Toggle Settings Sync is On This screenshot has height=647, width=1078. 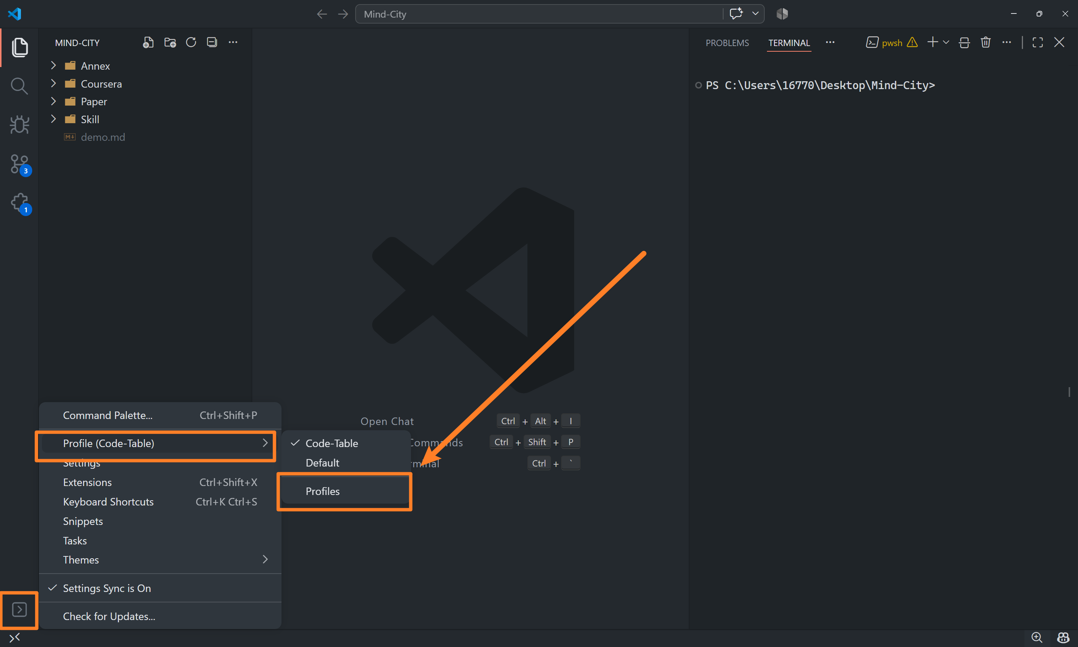(x=160, y=588)
